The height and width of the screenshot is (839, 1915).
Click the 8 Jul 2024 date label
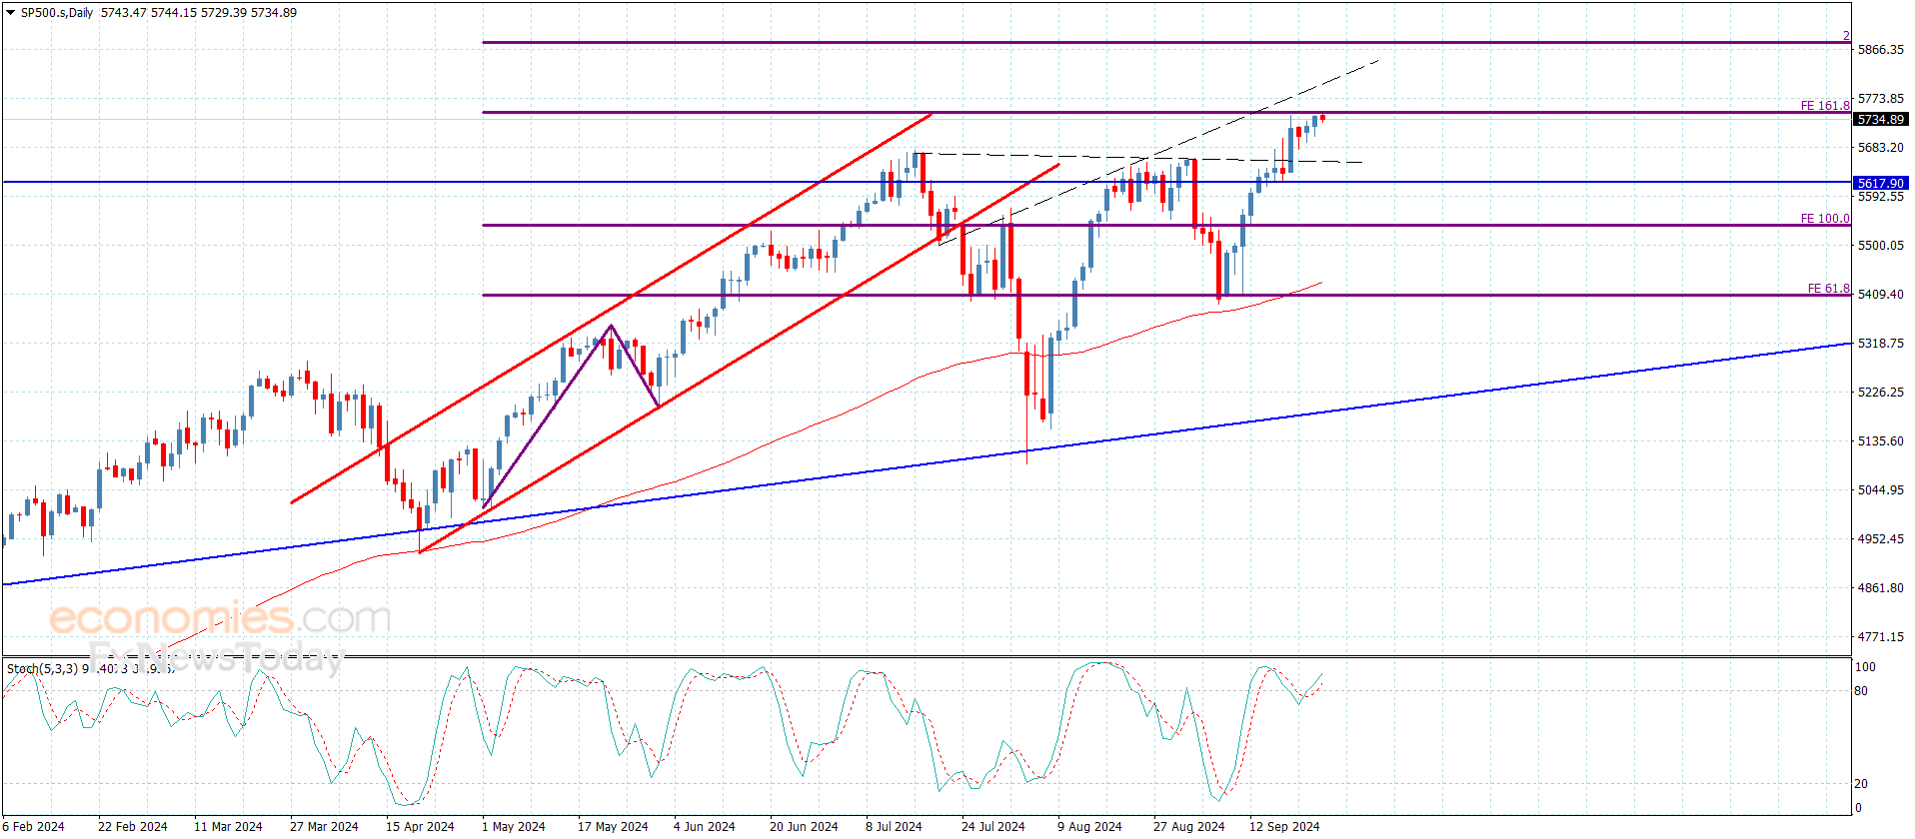pyautogui.click(x=894, y=826)
